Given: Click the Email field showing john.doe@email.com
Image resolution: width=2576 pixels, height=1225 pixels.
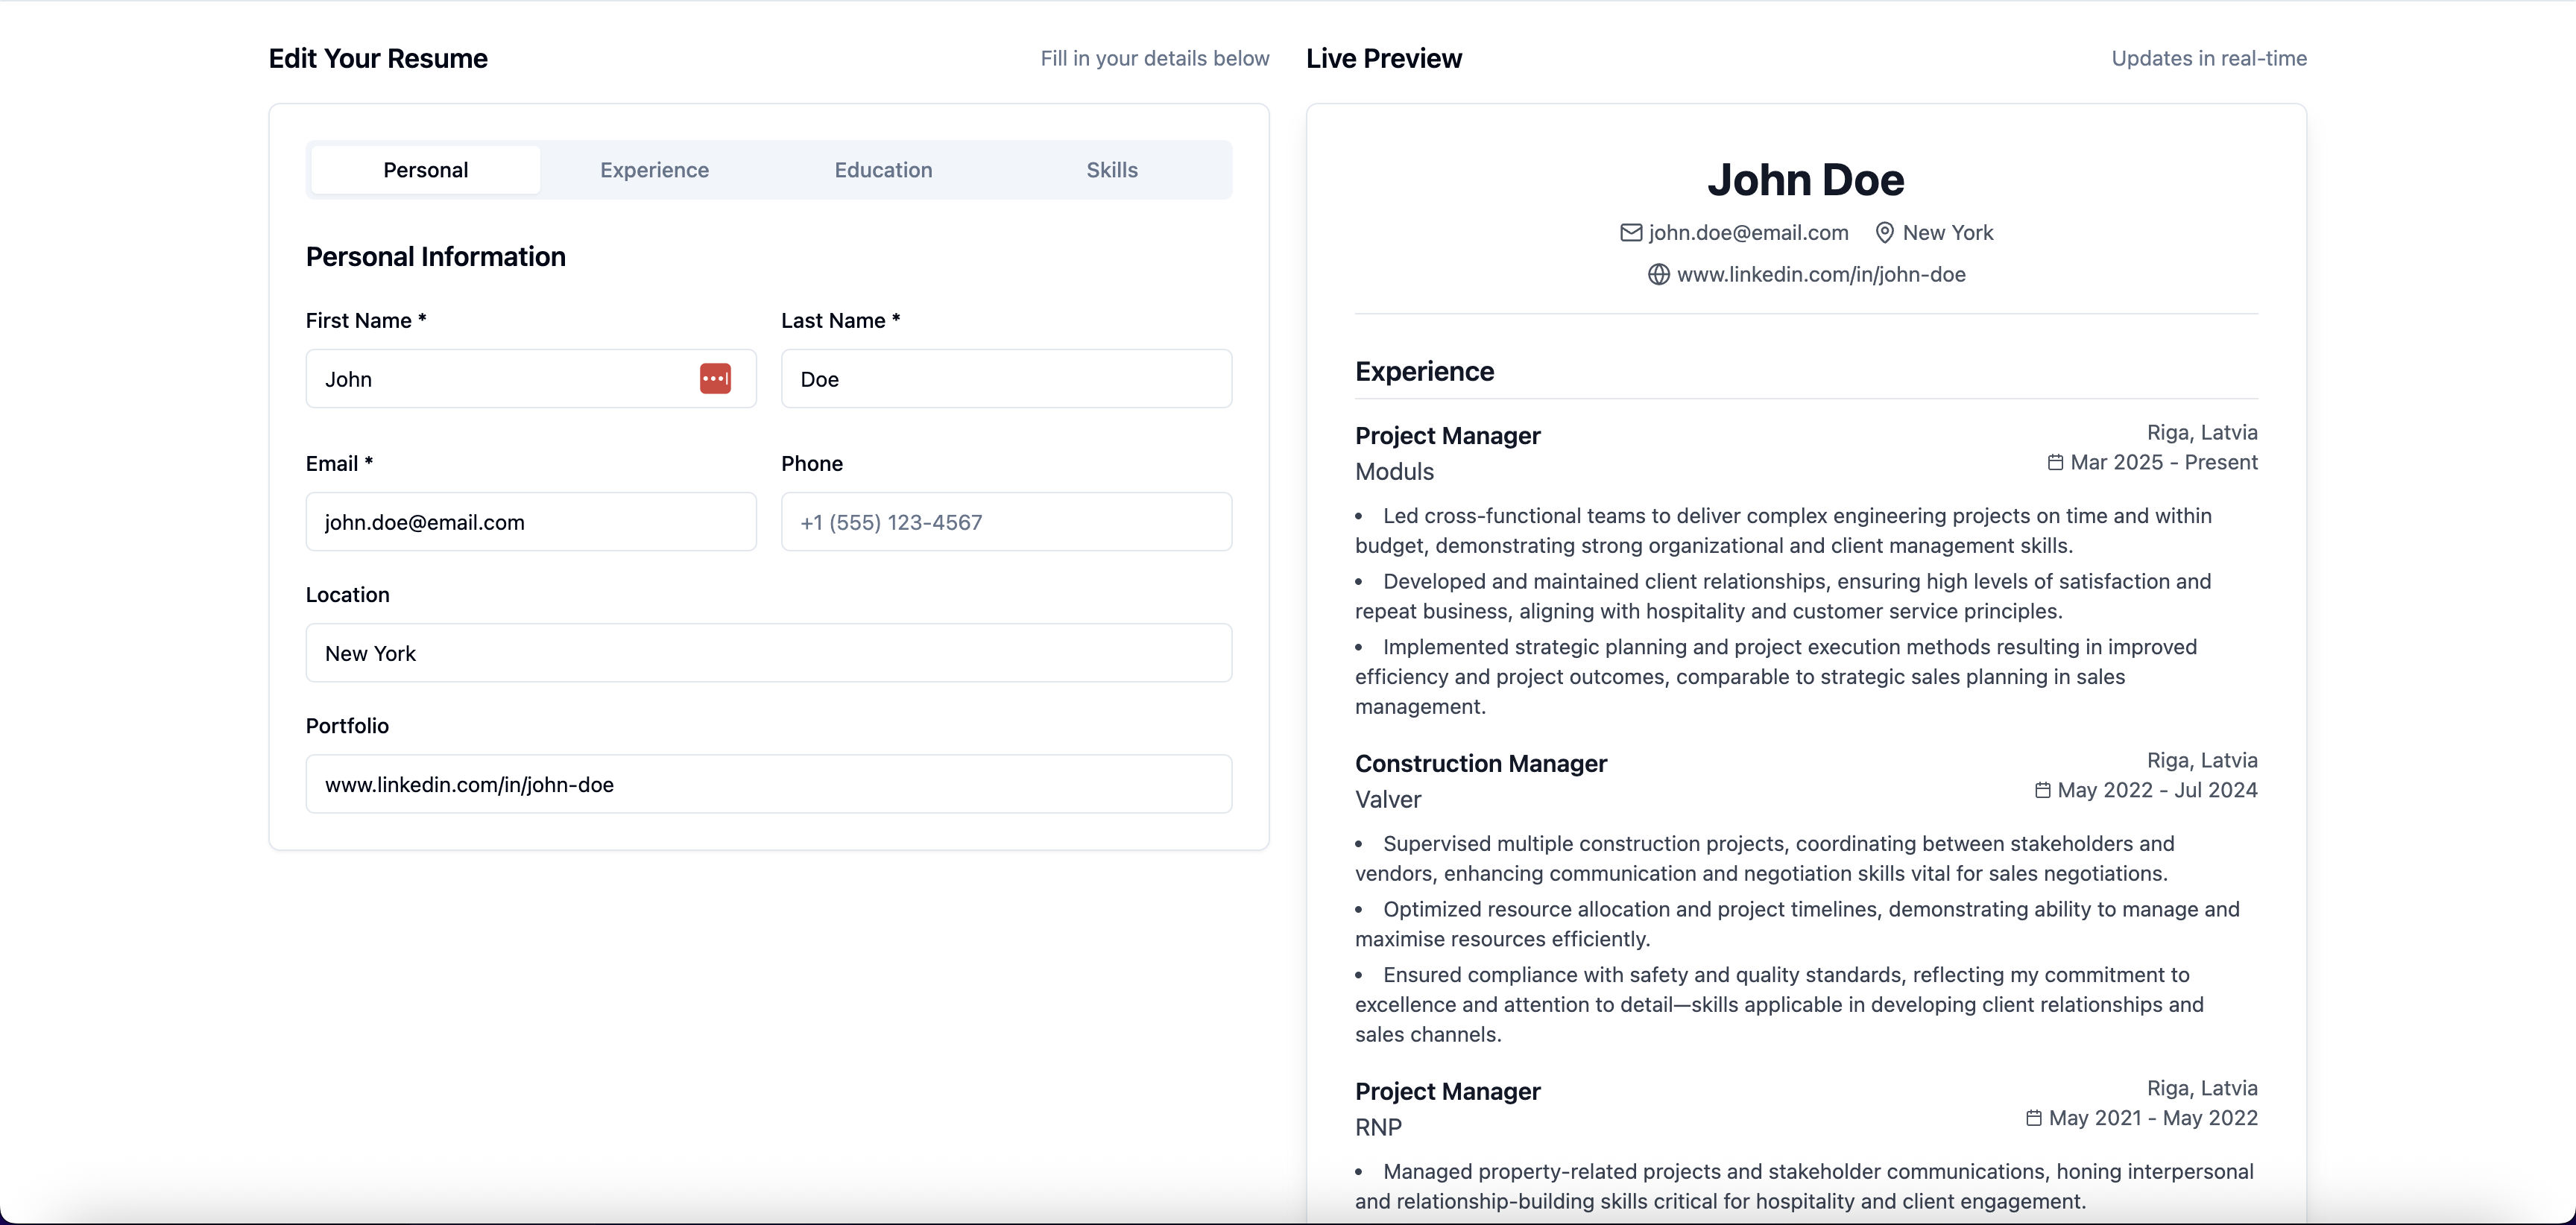Looking at the screenshot, I should click(x=531, y=521).
